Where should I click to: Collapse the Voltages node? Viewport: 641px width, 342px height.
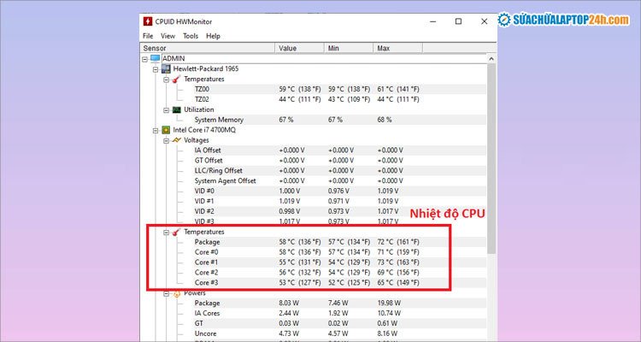coord(166,141)
